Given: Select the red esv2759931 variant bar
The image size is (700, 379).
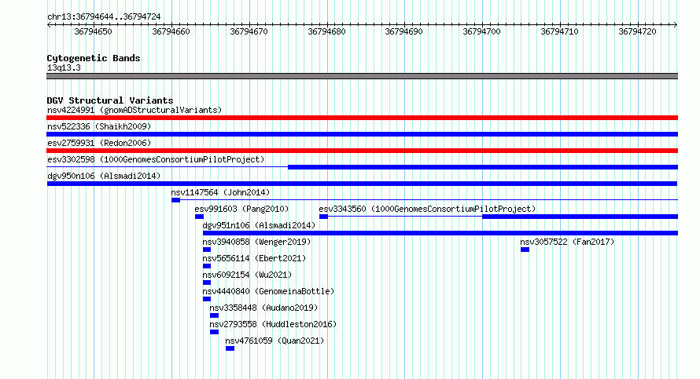Looking at the screenshot, I should click(x=362, y=151).
